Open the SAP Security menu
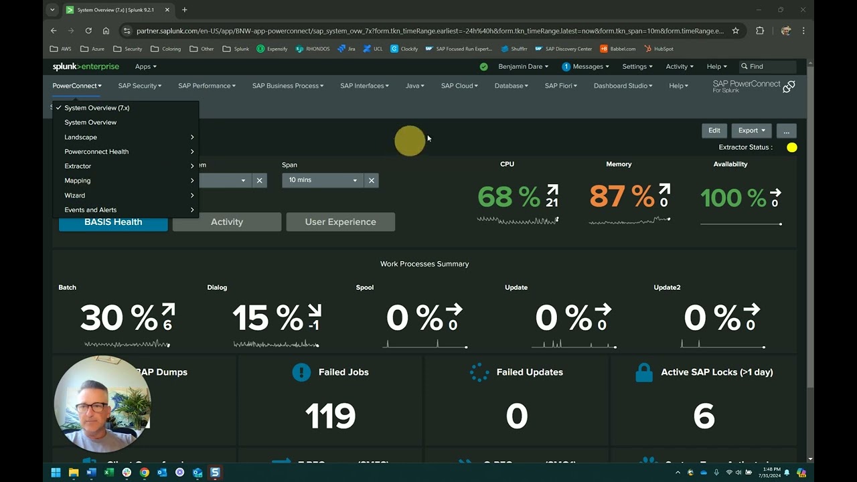The width and height of the screenshot is (857, 482). (x=140, y=86)
